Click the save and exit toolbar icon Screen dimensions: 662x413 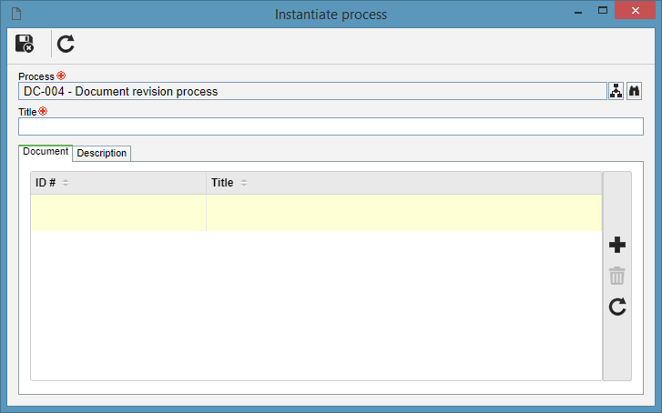point(25,44)
